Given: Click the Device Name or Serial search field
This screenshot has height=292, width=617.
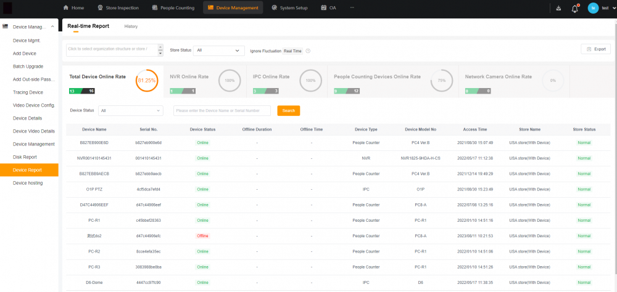Looking at the screenshot, I should click(222, 111).
